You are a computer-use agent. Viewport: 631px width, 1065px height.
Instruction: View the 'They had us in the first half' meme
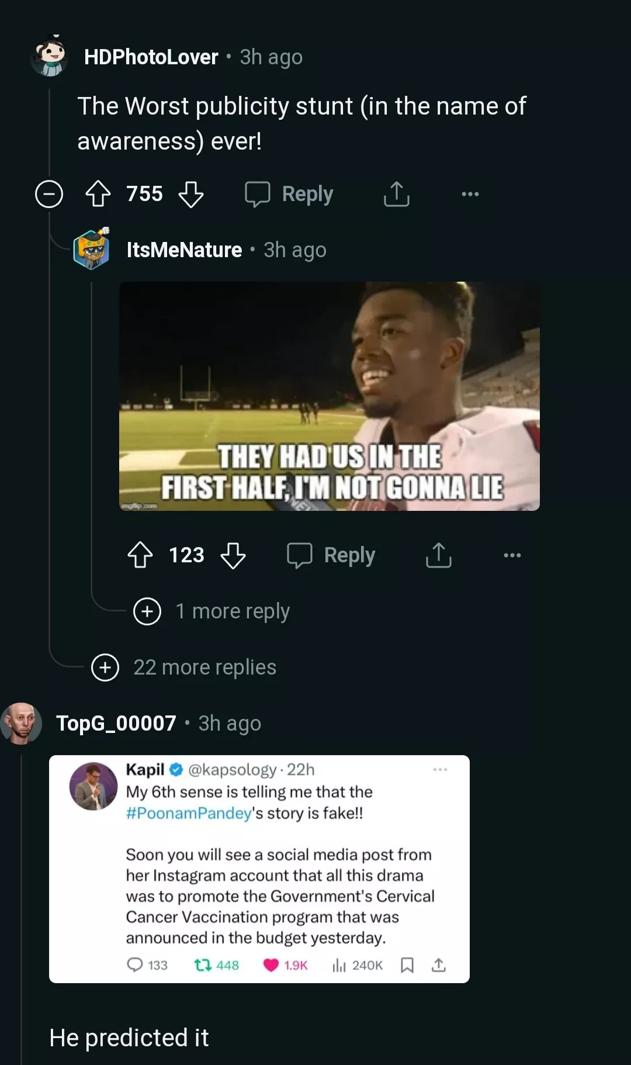click(x=329, y=396)
